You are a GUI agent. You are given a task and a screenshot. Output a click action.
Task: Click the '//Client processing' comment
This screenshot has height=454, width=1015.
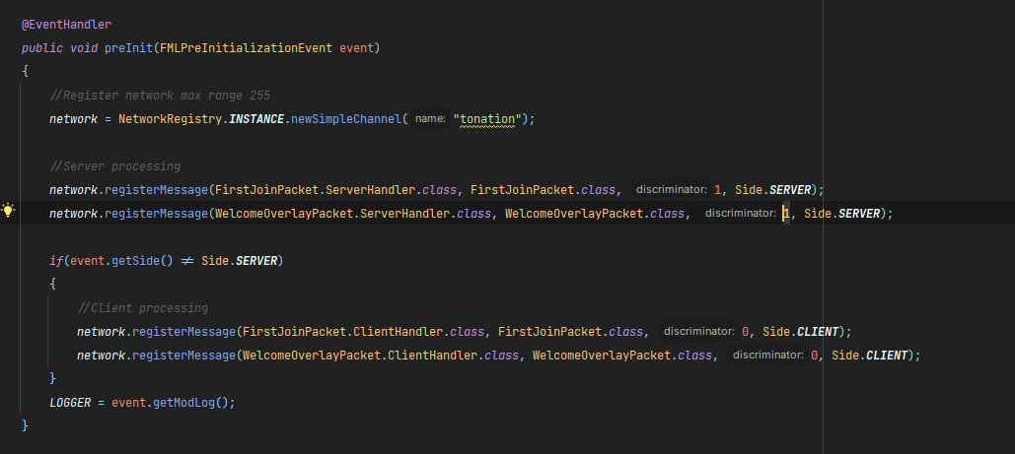pyautogui.click(x=143, y=307)
